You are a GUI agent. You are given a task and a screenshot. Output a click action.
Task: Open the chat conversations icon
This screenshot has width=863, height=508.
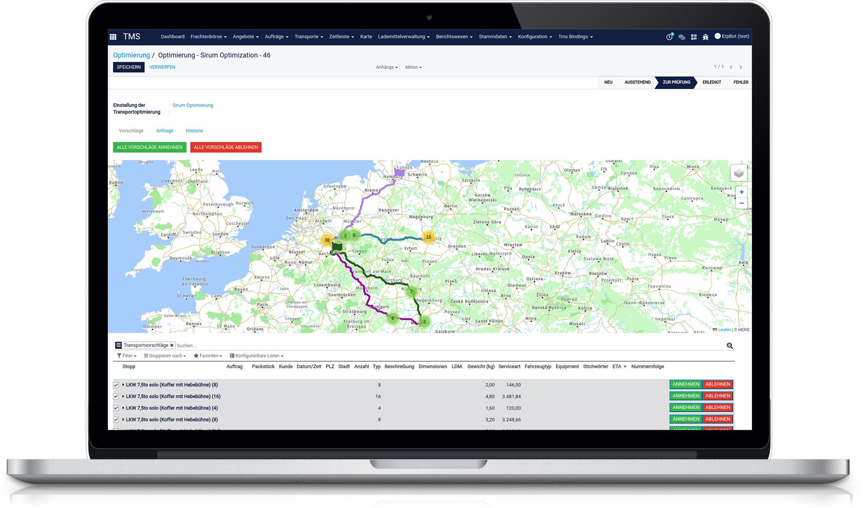pos(682,37)
